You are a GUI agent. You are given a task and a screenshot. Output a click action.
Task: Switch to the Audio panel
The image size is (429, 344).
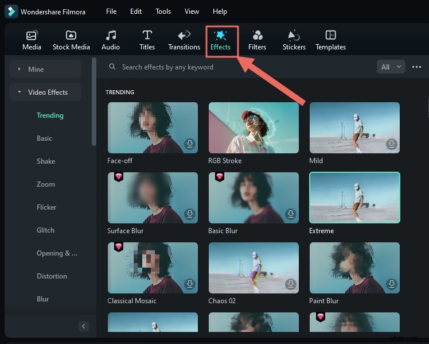[x=111, y=36]
